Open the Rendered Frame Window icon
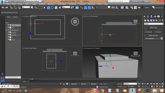The height and width of the screenshot is (93, 165). click(x=135, y=7)
